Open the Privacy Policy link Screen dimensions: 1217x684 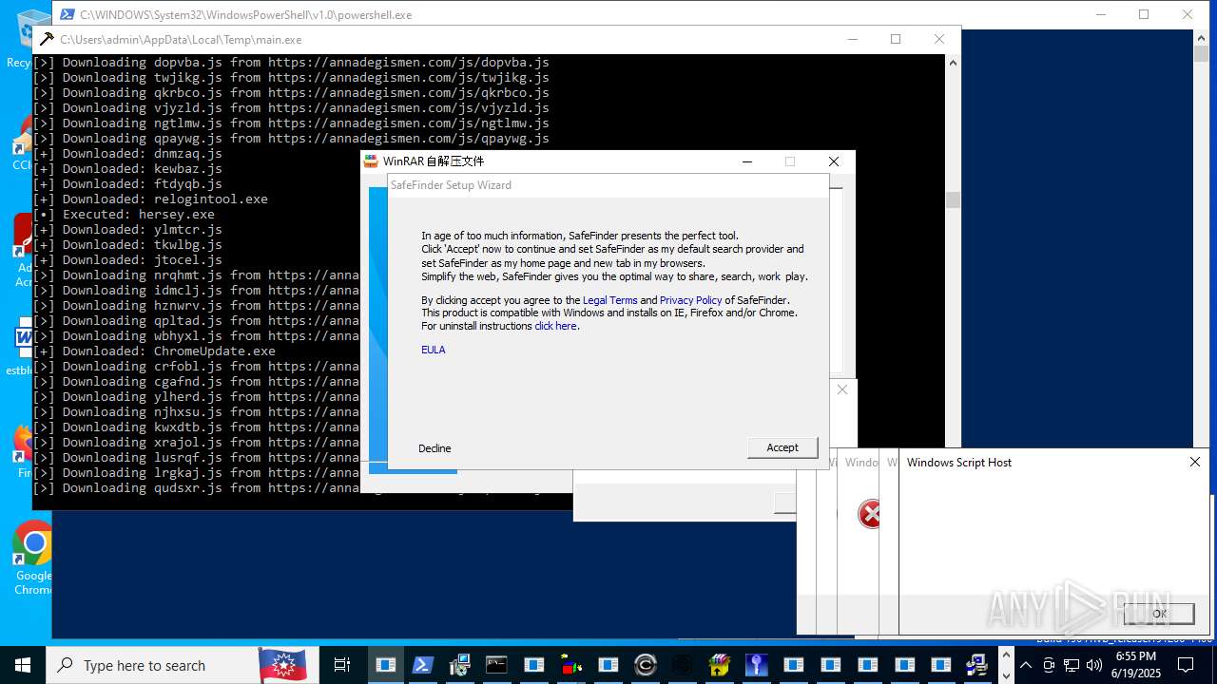pyautogui.click(x=691, y=300)
